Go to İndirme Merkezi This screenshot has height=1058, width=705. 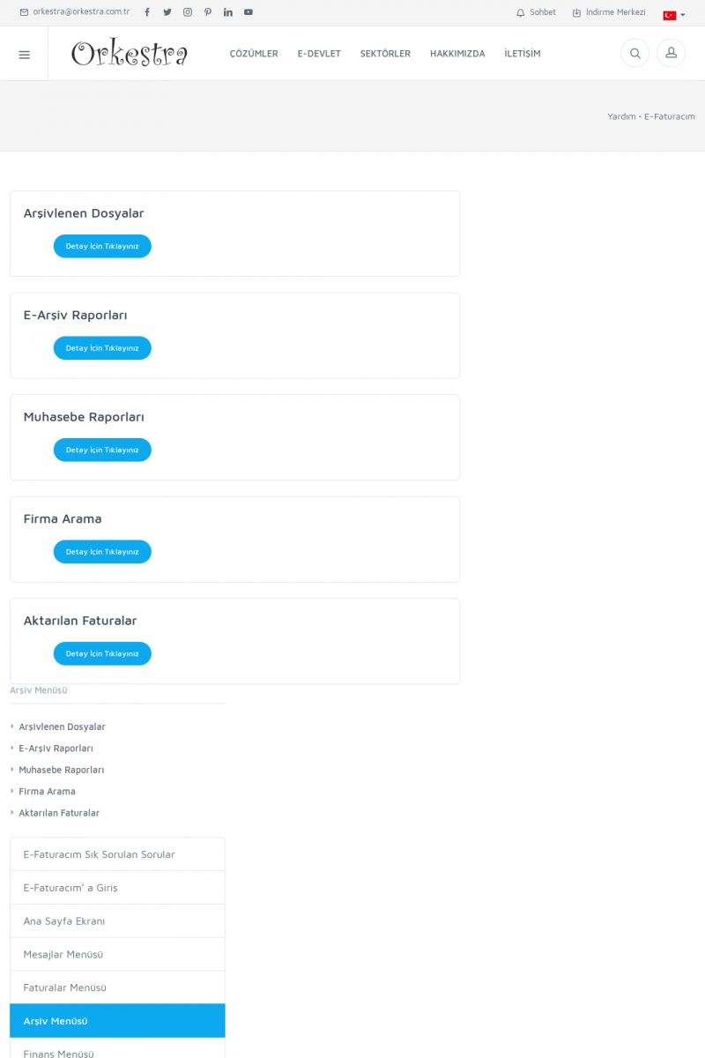610,12
